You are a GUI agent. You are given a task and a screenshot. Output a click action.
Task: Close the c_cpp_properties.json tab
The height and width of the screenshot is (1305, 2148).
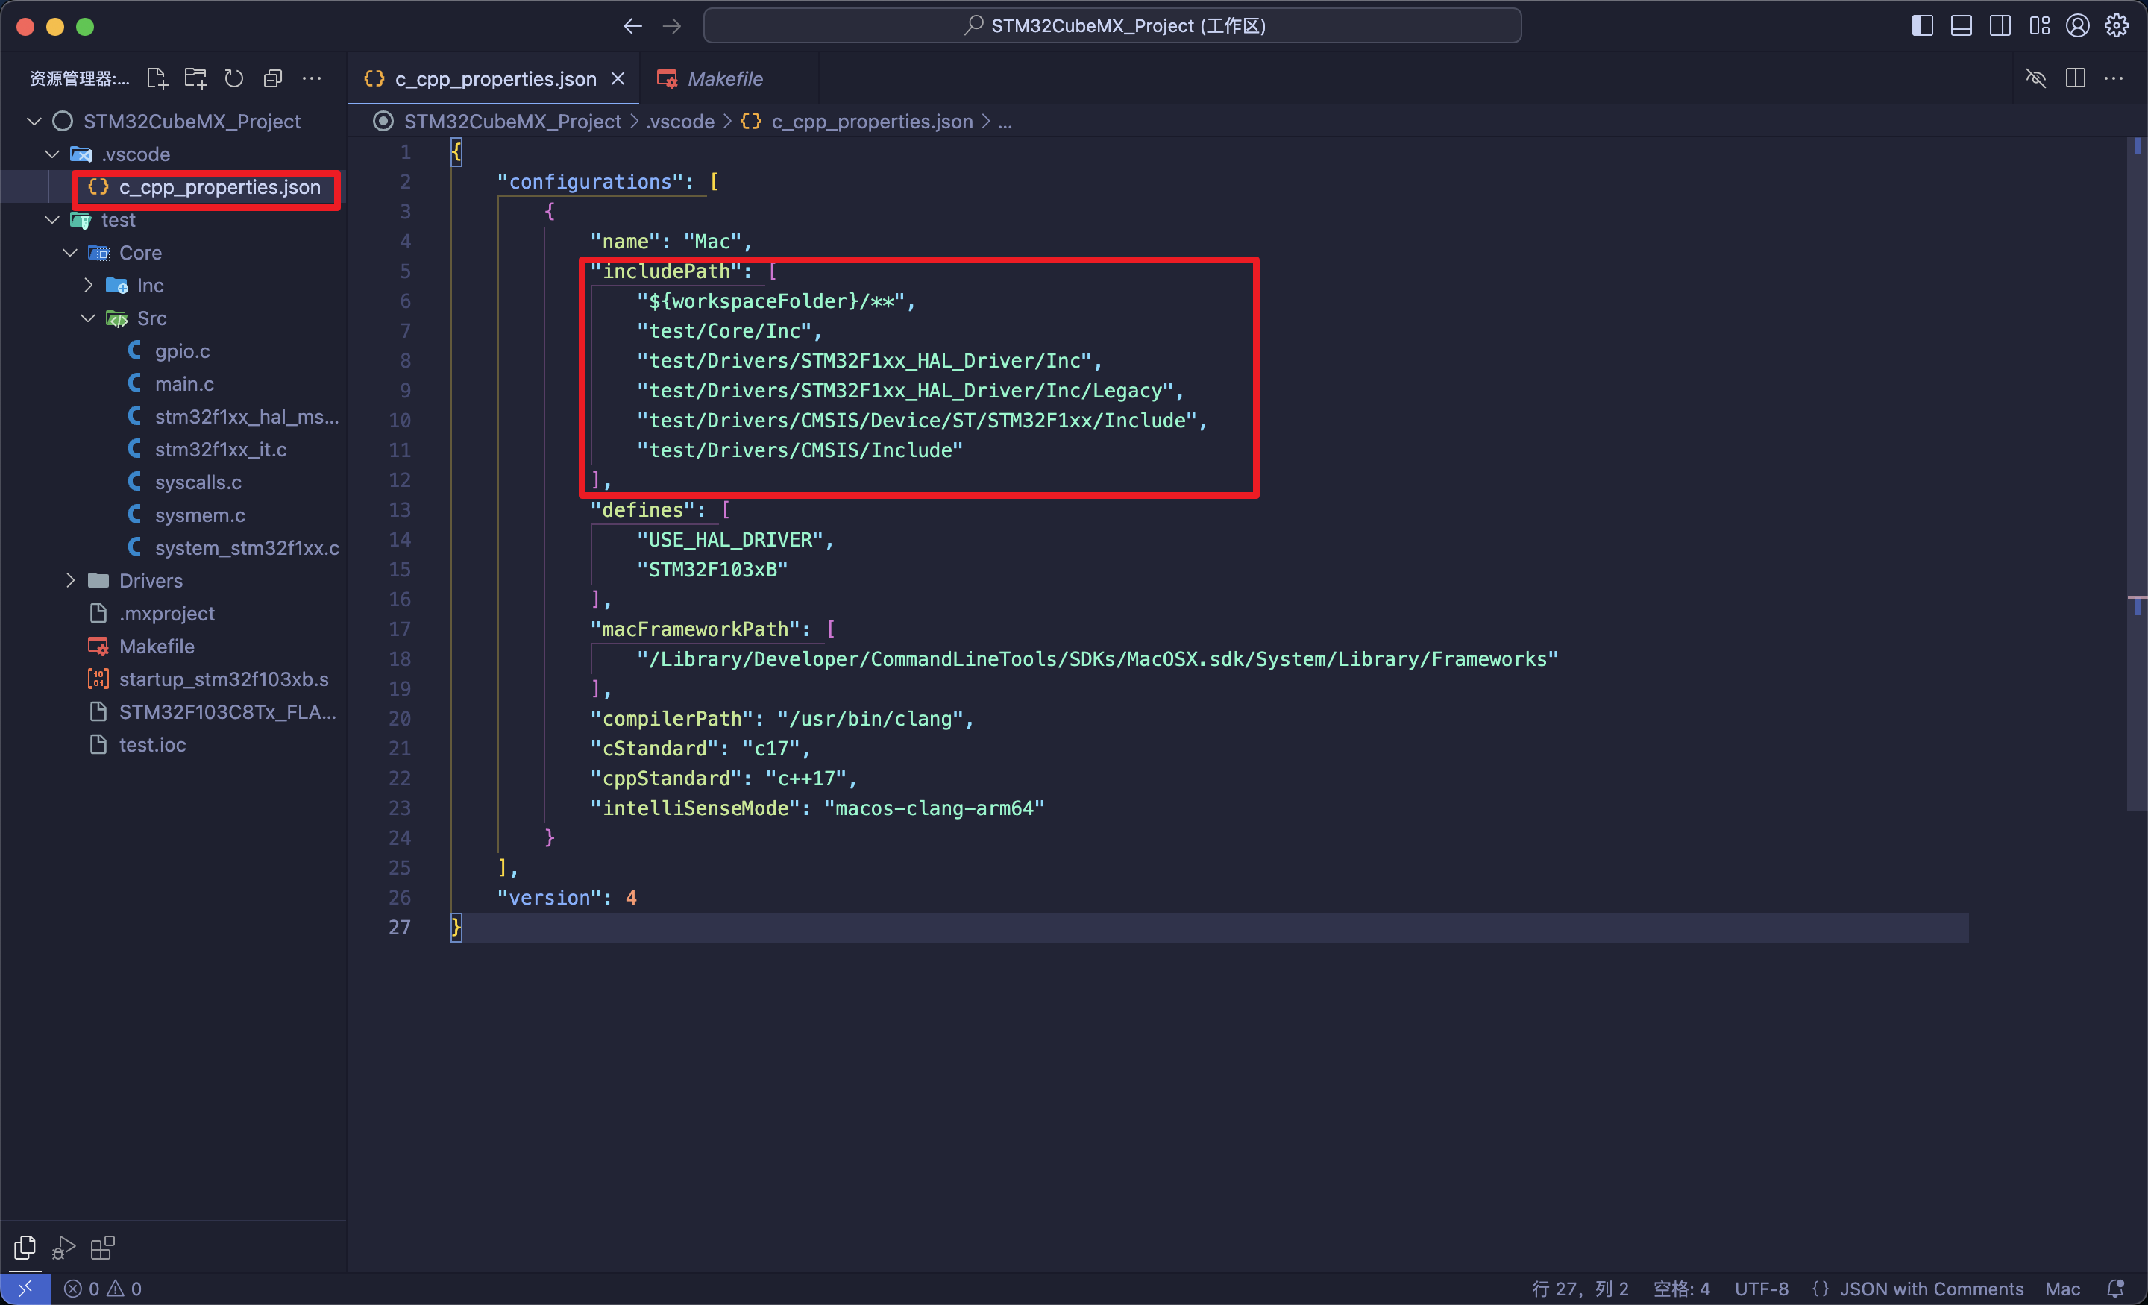[x=618, y=78]
